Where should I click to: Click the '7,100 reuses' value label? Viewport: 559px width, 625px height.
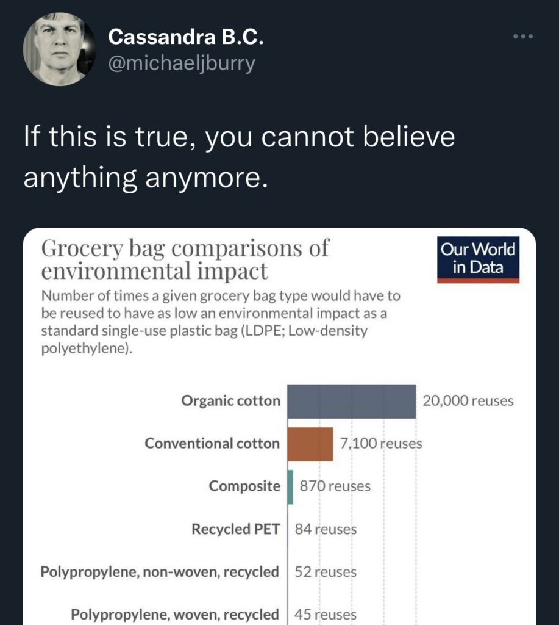point(381,444)
